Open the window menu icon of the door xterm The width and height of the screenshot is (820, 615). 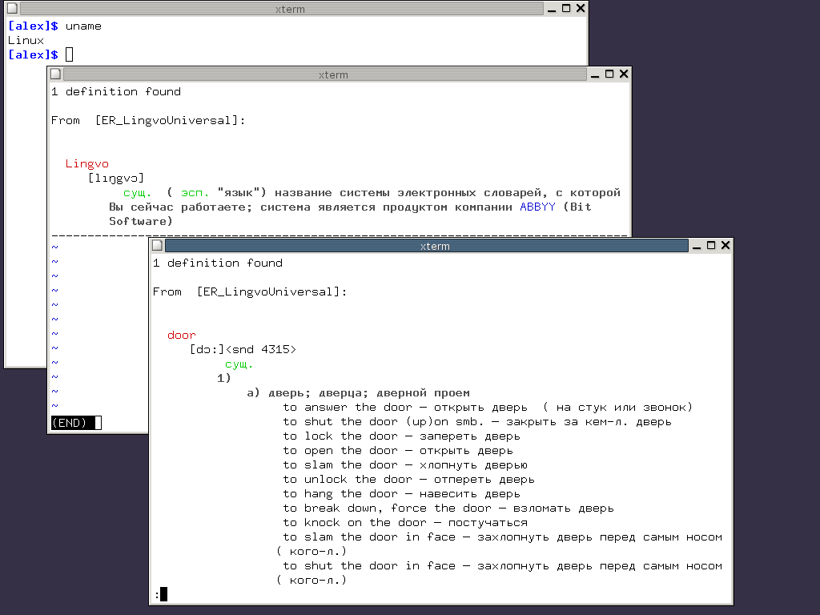click(157, 246)
